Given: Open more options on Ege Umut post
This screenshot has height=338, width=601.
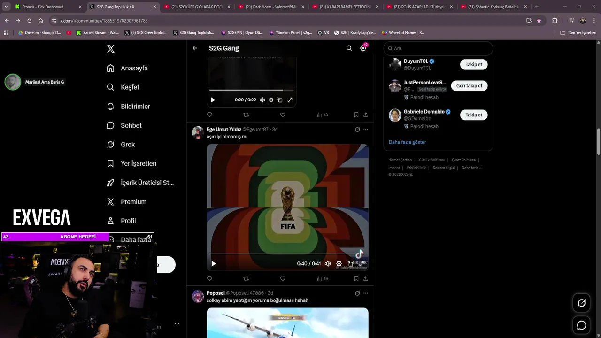Looking at the screenshot, I should click(366, 130).
